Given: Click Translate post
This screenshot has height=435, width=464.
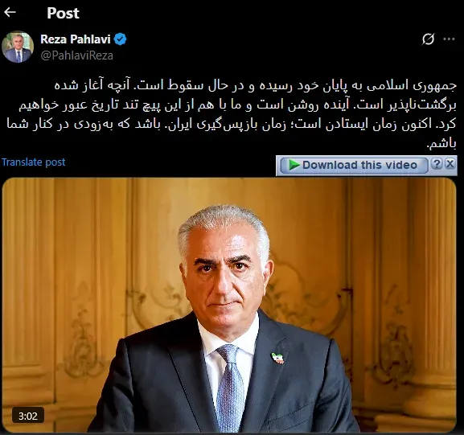Looking at the screenshot, I should coord(33,162).
